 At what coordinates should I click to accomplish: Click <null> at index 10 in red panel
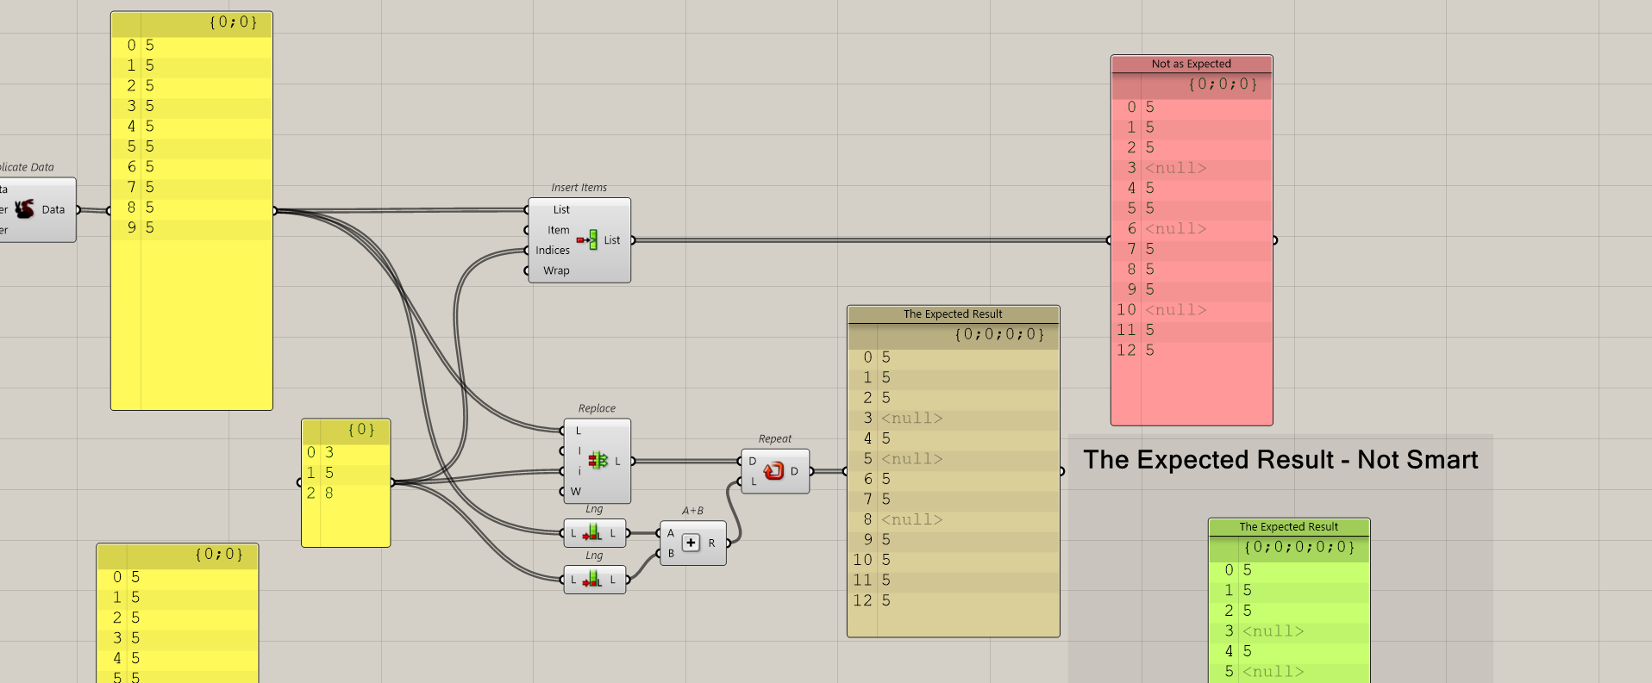coord(1175,310)
